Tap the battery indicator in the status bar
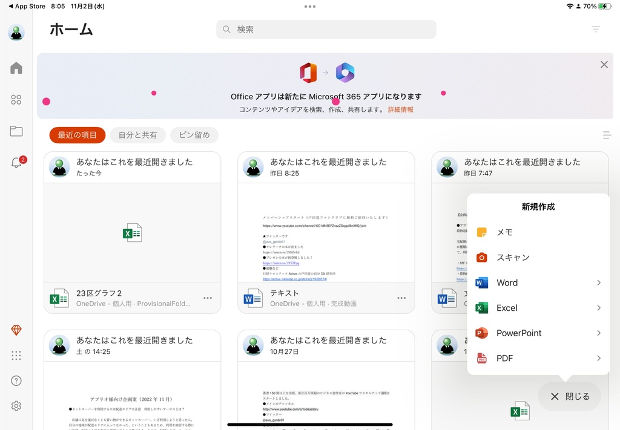Image resolution: width=620 pixels, height=430 pixels. (x=605, y=6)
